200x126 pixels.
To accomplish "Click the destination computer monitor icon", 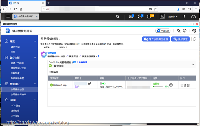I will click(x=89, y=83).
